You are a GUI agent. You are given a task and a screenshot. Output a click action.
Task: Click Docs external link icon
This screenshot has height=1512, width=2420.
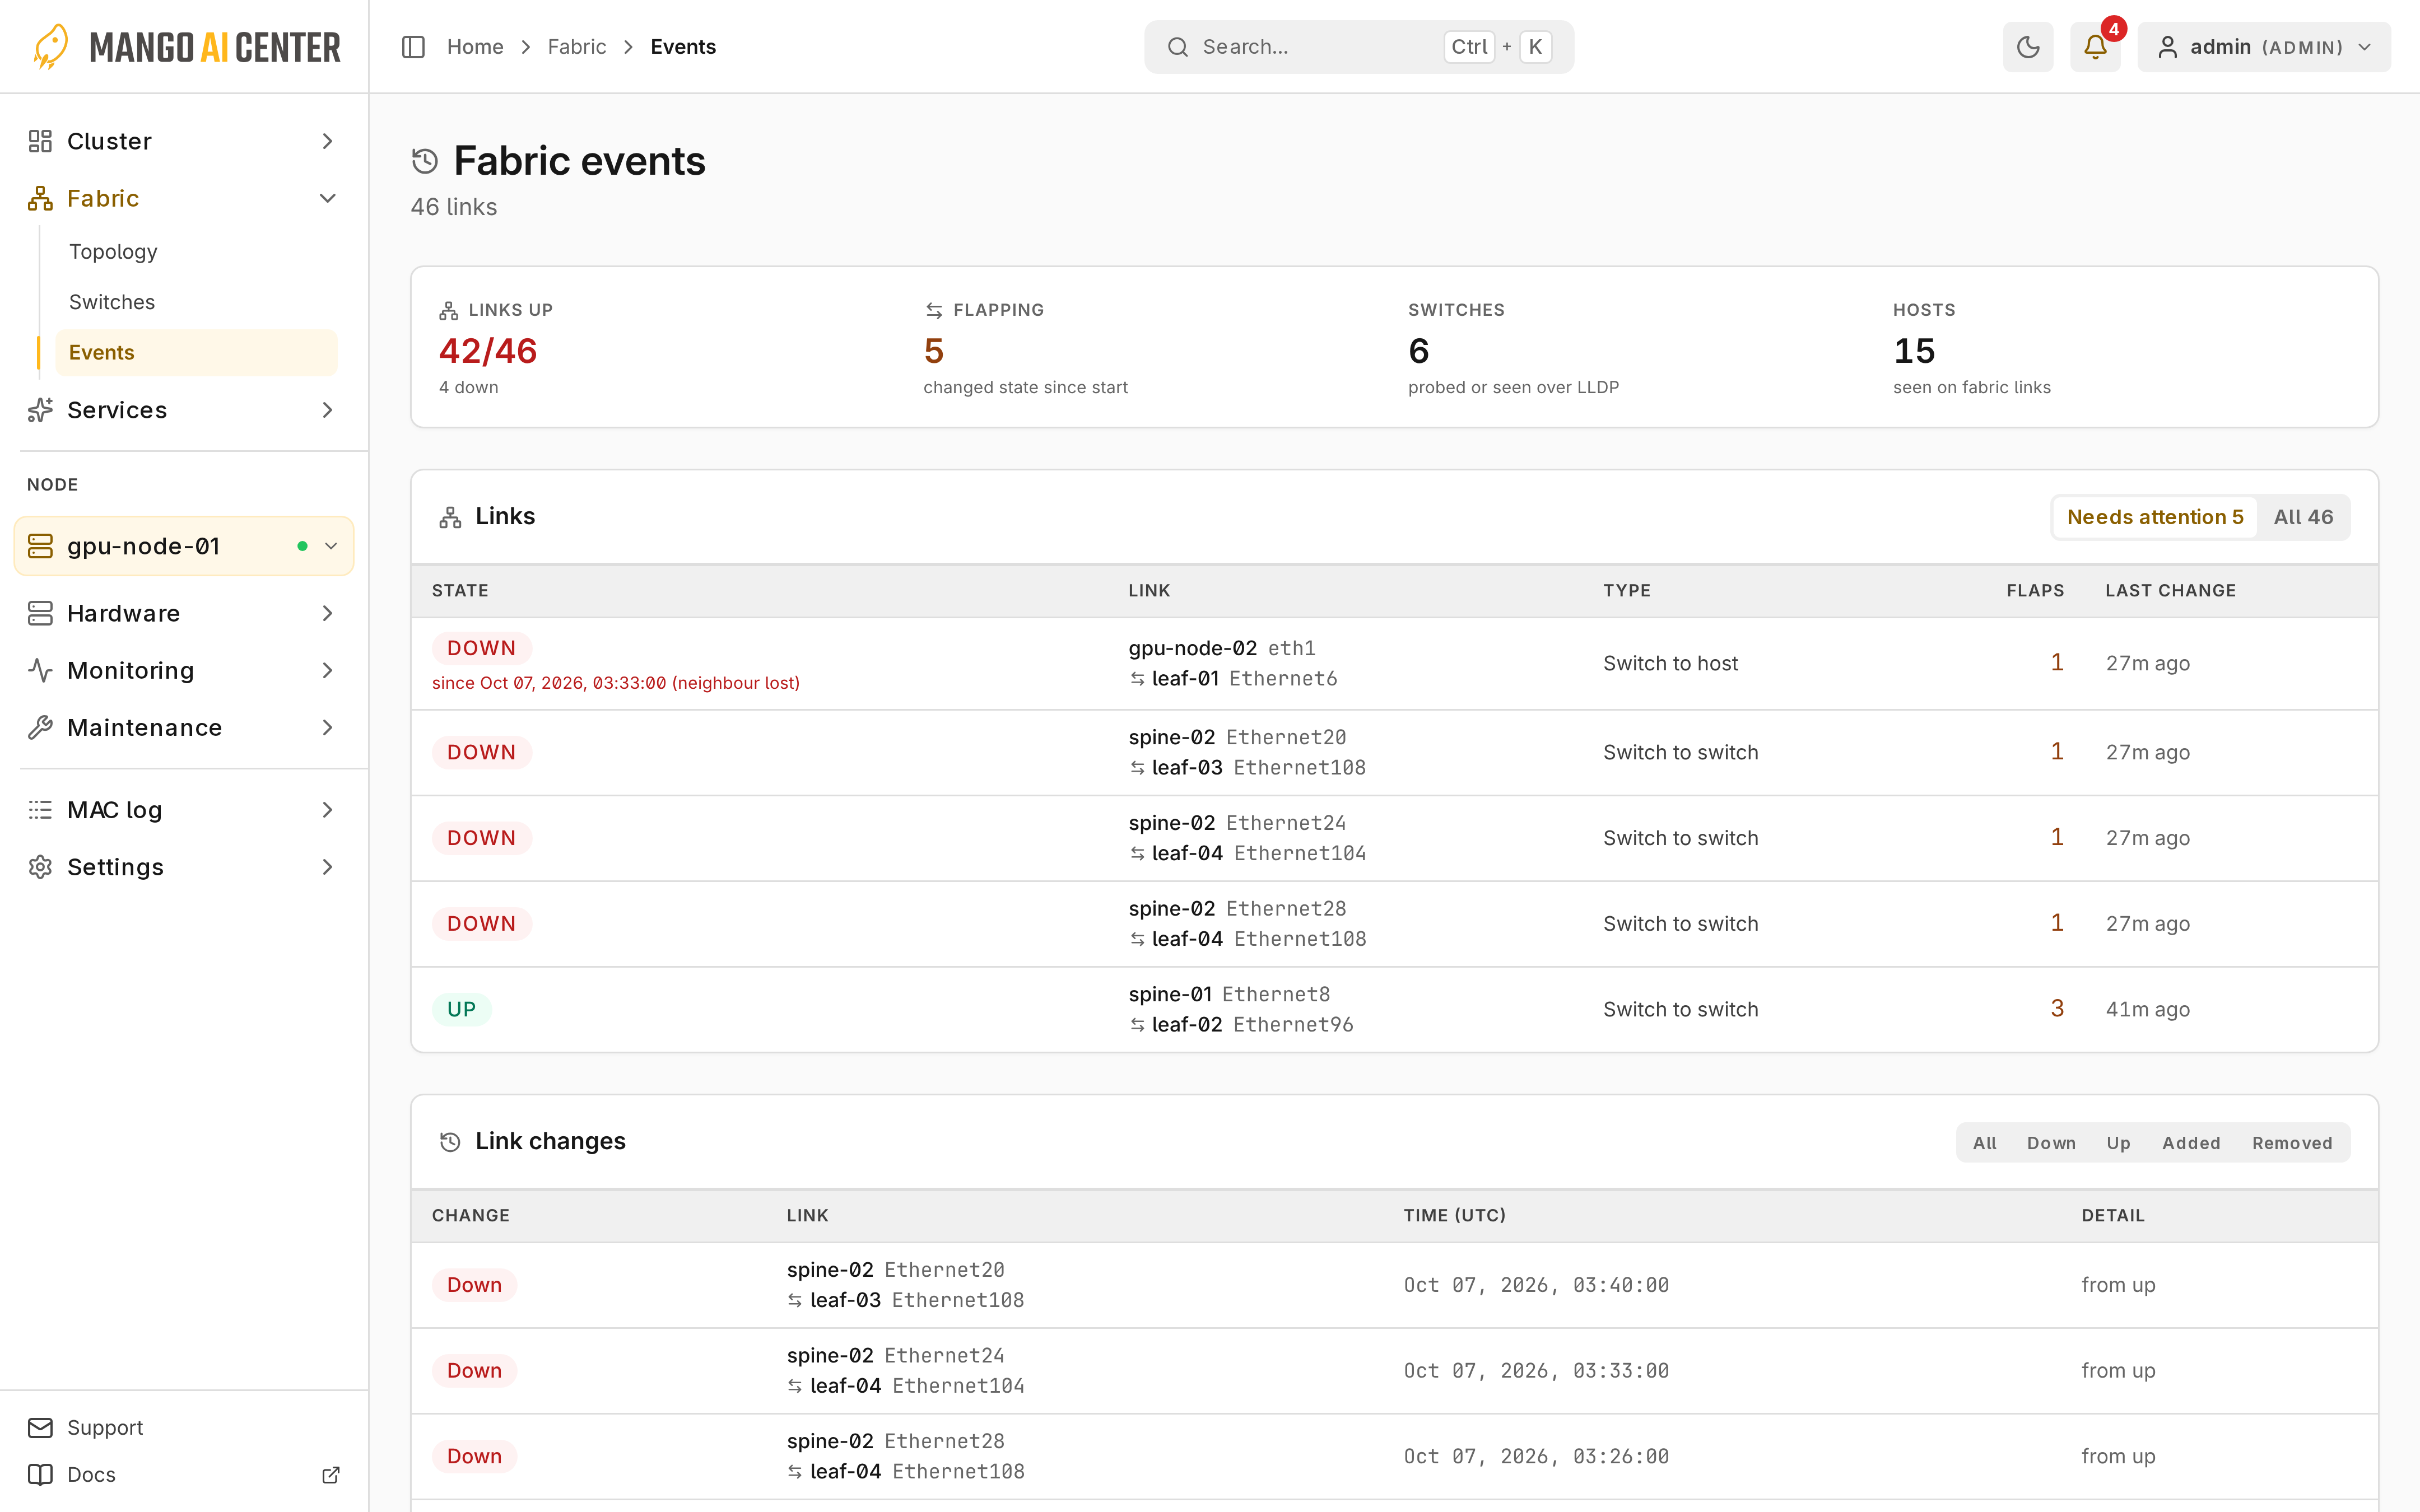pyautogui.click(x=331, y=1474)
